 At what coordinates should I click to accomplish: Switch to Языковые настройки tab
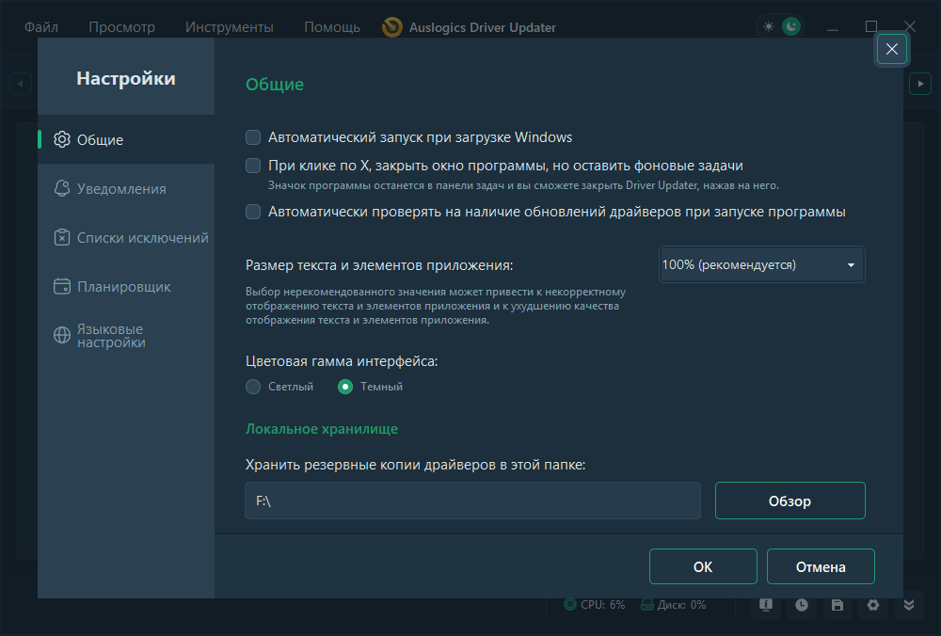(126, 335)
